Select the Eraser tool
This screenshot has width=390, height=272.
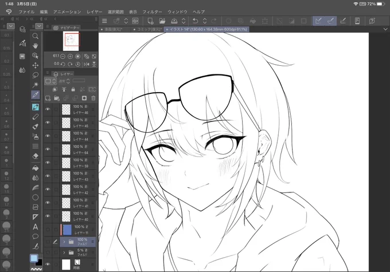(36, 156)
